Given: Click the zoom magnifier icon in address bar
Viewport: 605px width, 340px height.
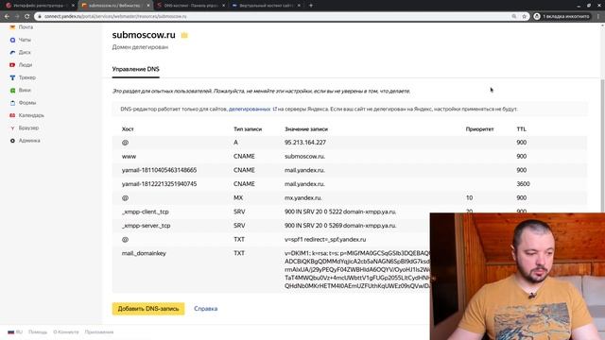Looking at the screenshot, I should pos(514,16).
